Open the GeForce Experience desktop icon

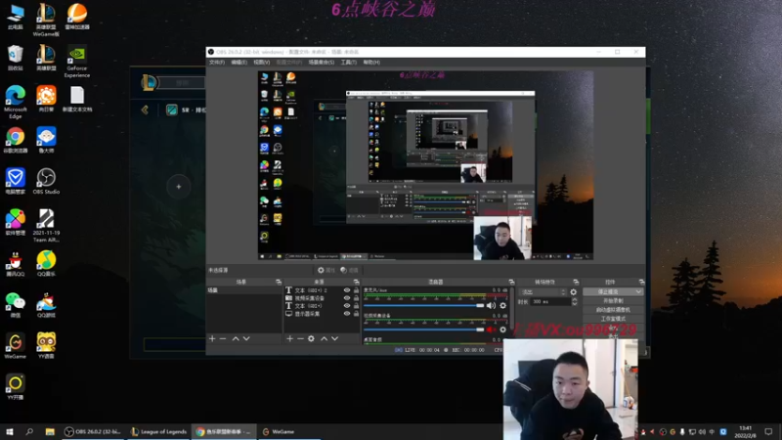77,62
